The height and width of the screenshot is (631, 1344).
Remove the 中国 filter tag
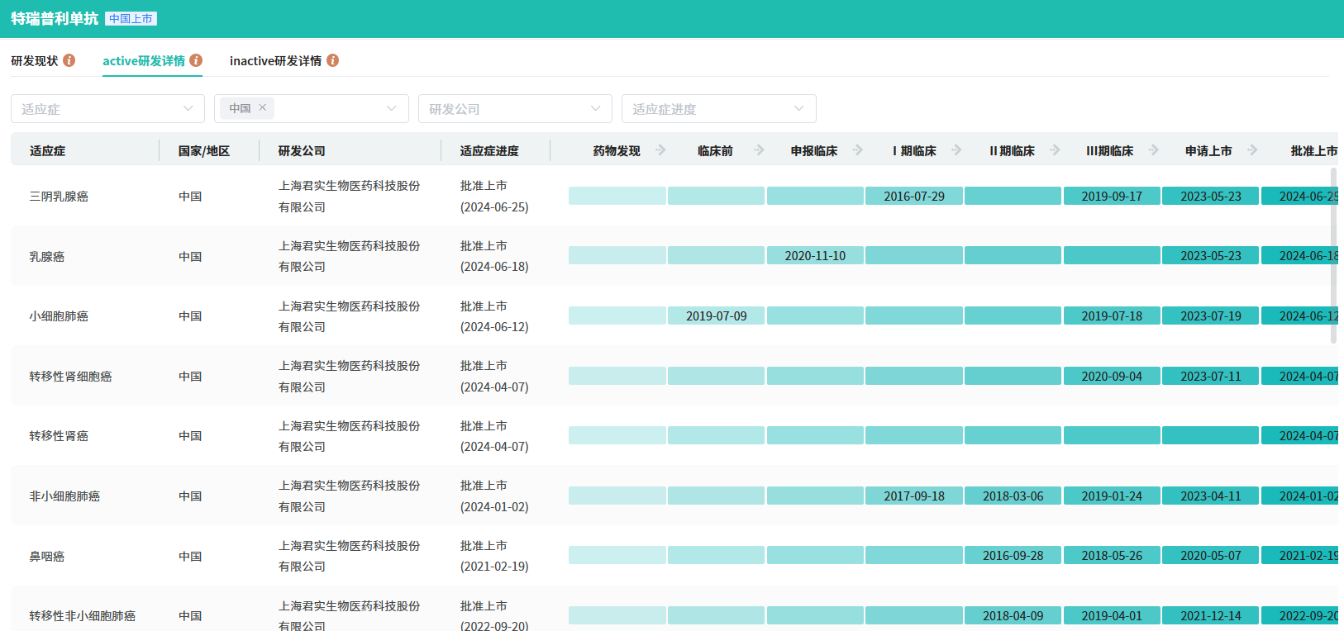tap(263, 107)
